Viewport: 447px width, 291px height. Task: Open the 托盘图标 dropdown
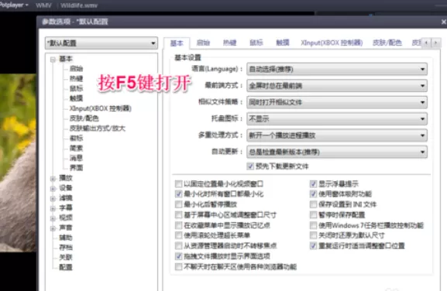pyautogui.click(x=337, y=118)
